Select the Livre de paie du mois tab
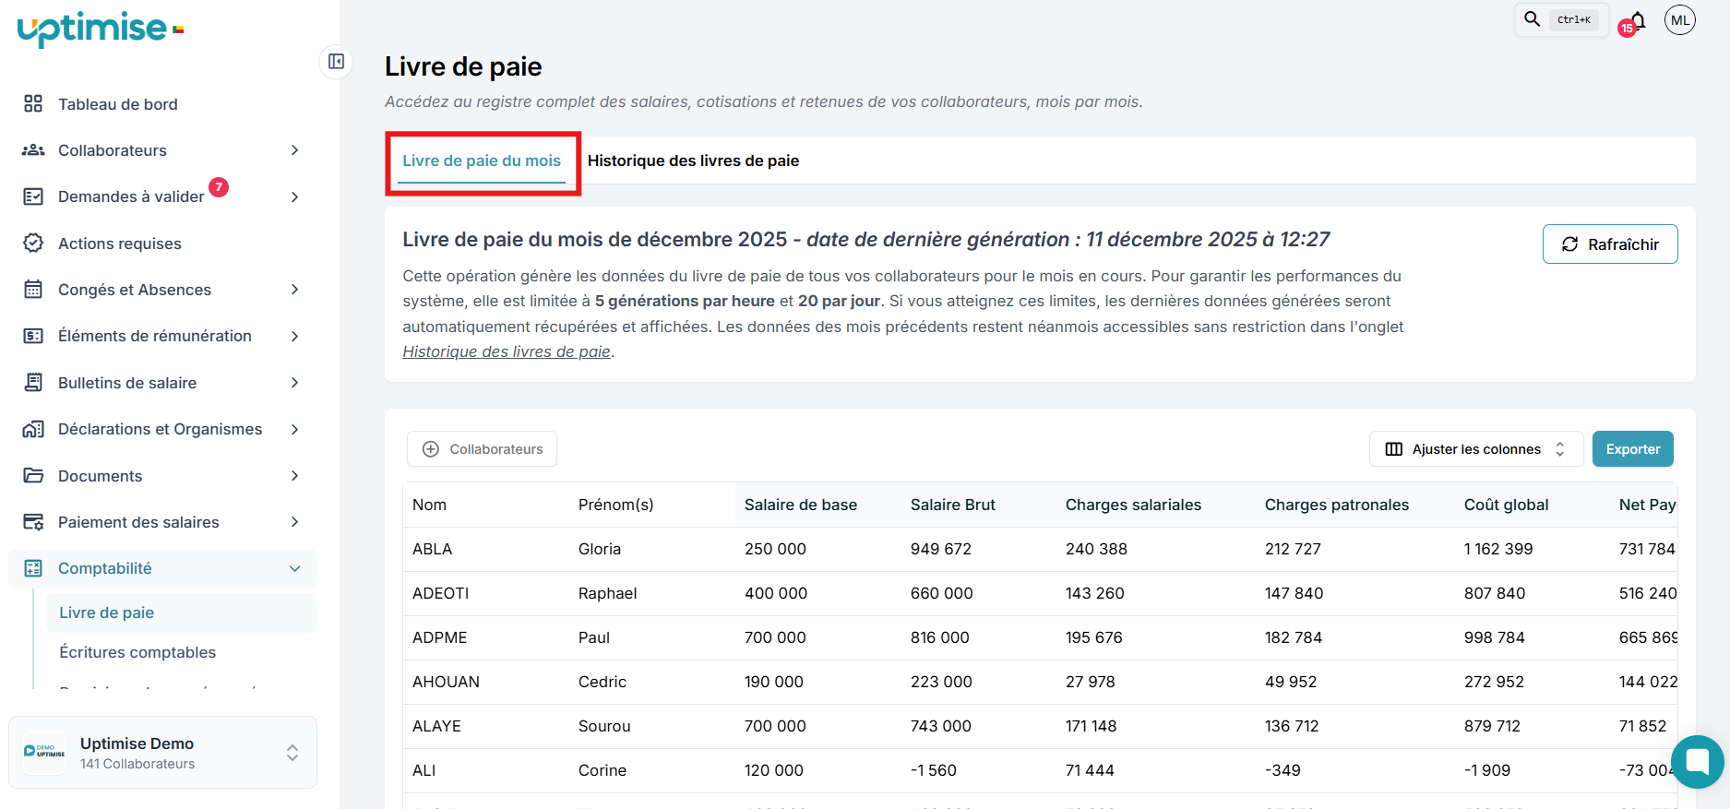The width and height of the screenshot is (1730, 809). pos(482,161)
